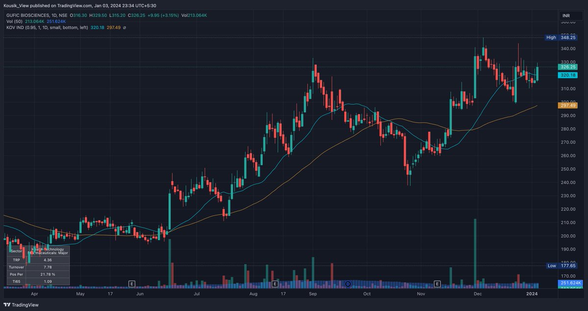This screenshot has width=588, height=311.
Task: Click the orange 297.49 axis tag
Action: coord(568,105)
